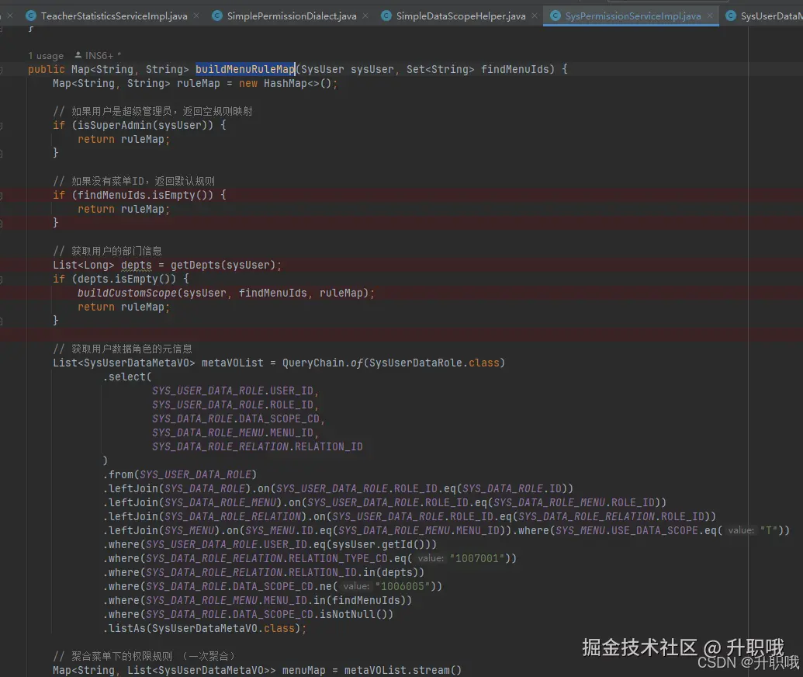Click the "1006005" string value
The height and width of the screenshot is (677, 803).
403,586
